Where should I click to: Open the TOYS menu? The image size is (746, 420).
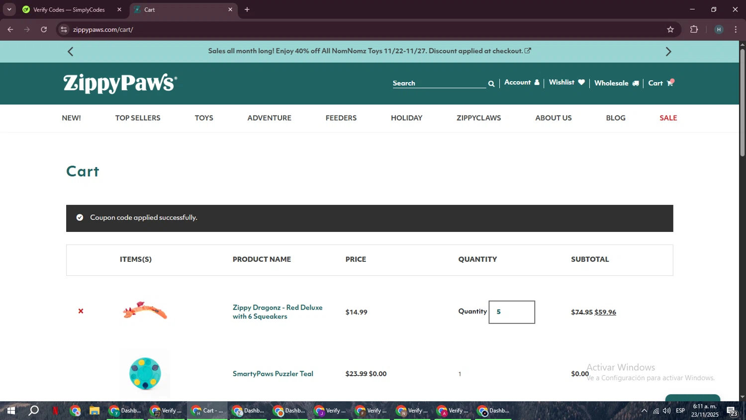click(x=204, y=118)
